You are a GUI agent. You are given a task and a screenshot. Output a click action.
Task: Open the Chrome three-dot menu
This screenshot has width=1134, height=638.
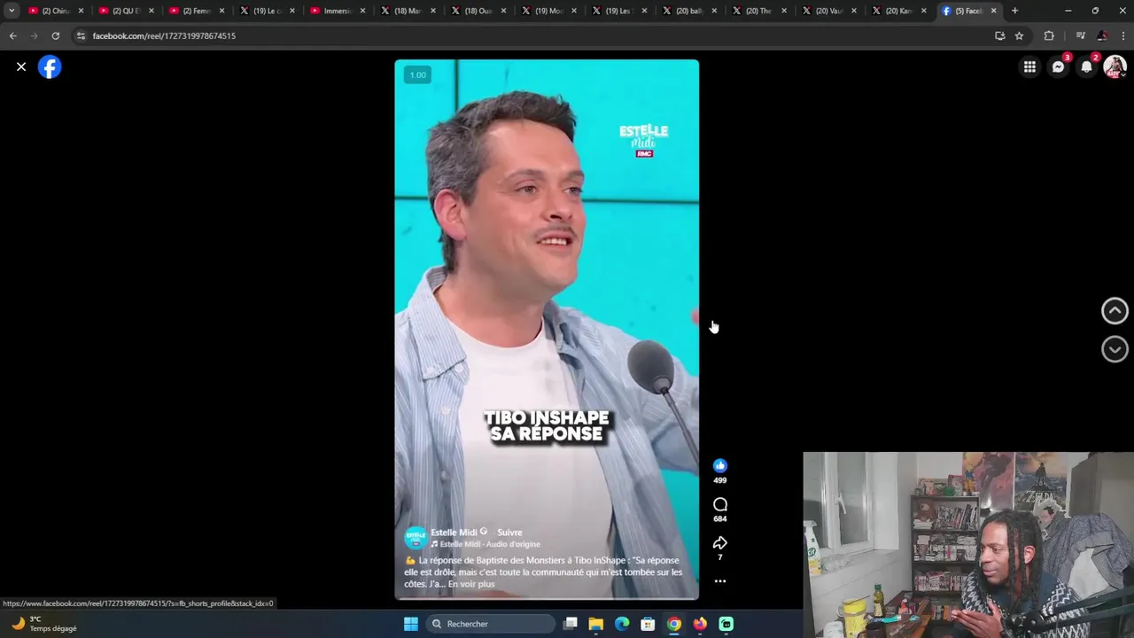tap(1122, 35)
